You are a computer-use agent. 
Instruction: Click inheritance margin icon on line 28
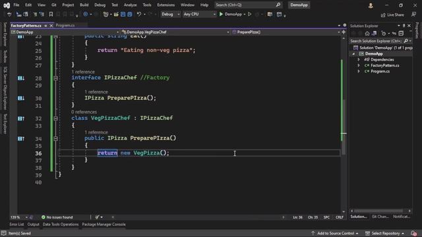point(21,78)
